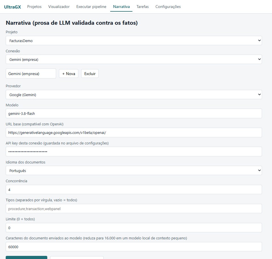Focus the API key password field

(134, 152)
